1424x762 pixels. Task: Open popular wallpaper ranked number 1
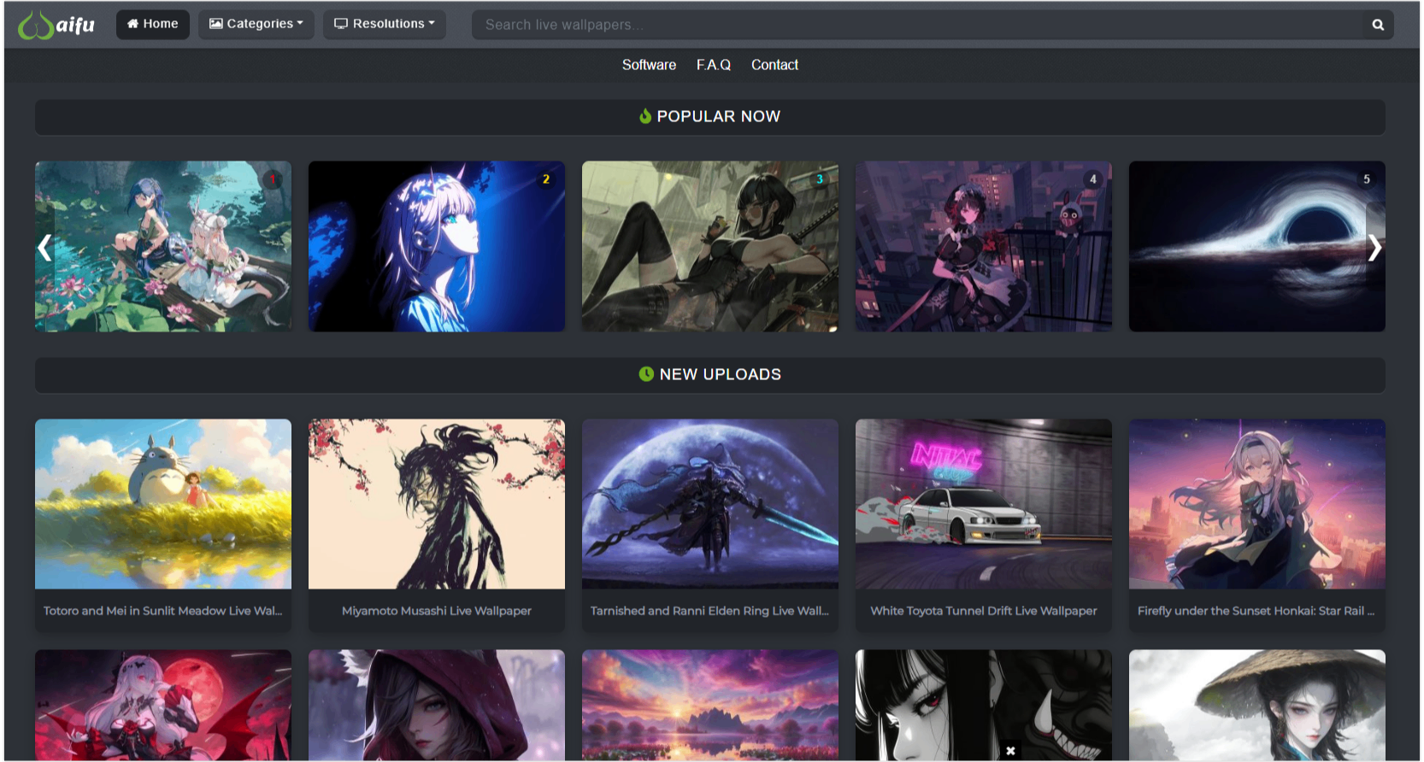163,246
